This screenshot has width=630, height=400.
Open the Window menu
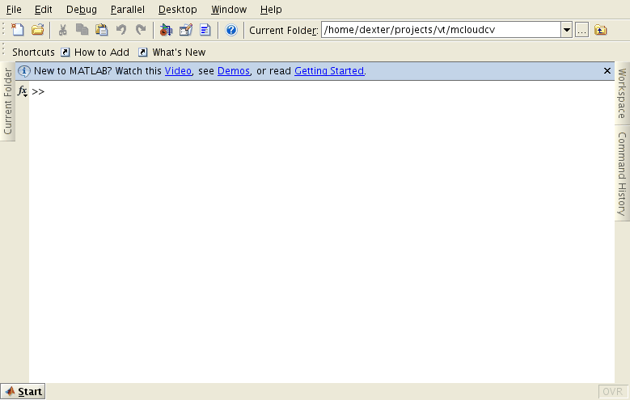pyautogui.click(x=229, y=9)
